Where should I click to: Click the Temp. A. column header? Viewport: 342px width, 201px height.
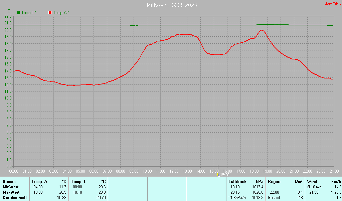(40, 182)
